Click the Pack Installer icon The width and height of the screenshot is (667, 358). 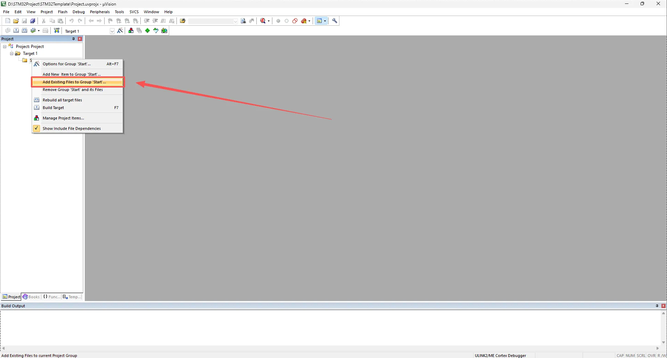(164, 31)
